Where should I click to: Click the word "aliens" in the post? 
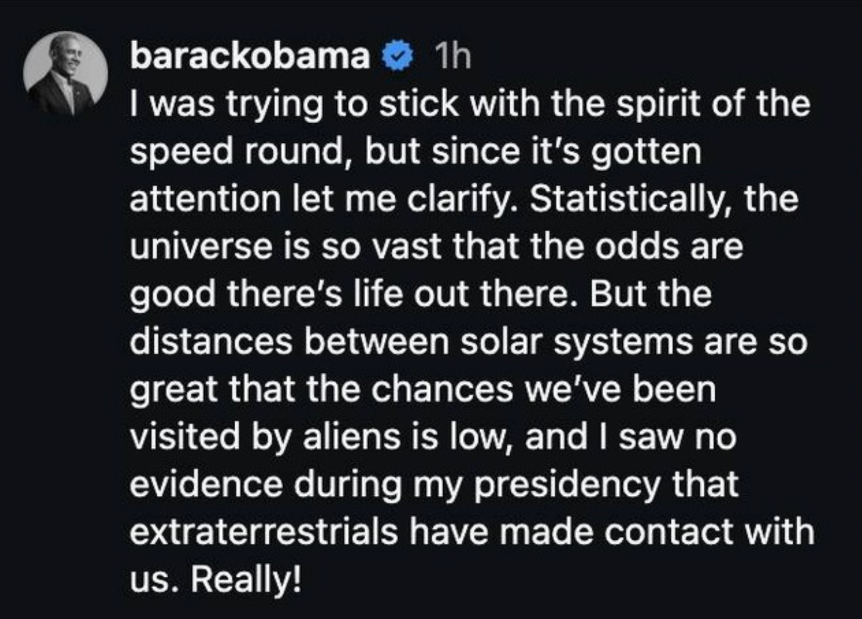(351, 437)
